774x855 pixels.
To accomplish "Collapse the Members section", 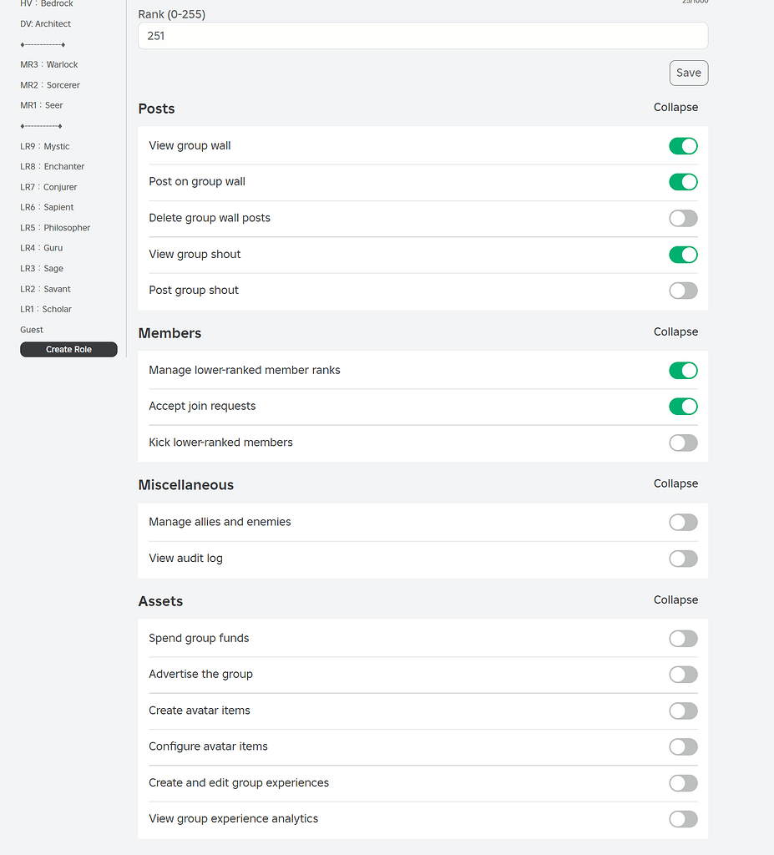I will click(x=675, y=331).
